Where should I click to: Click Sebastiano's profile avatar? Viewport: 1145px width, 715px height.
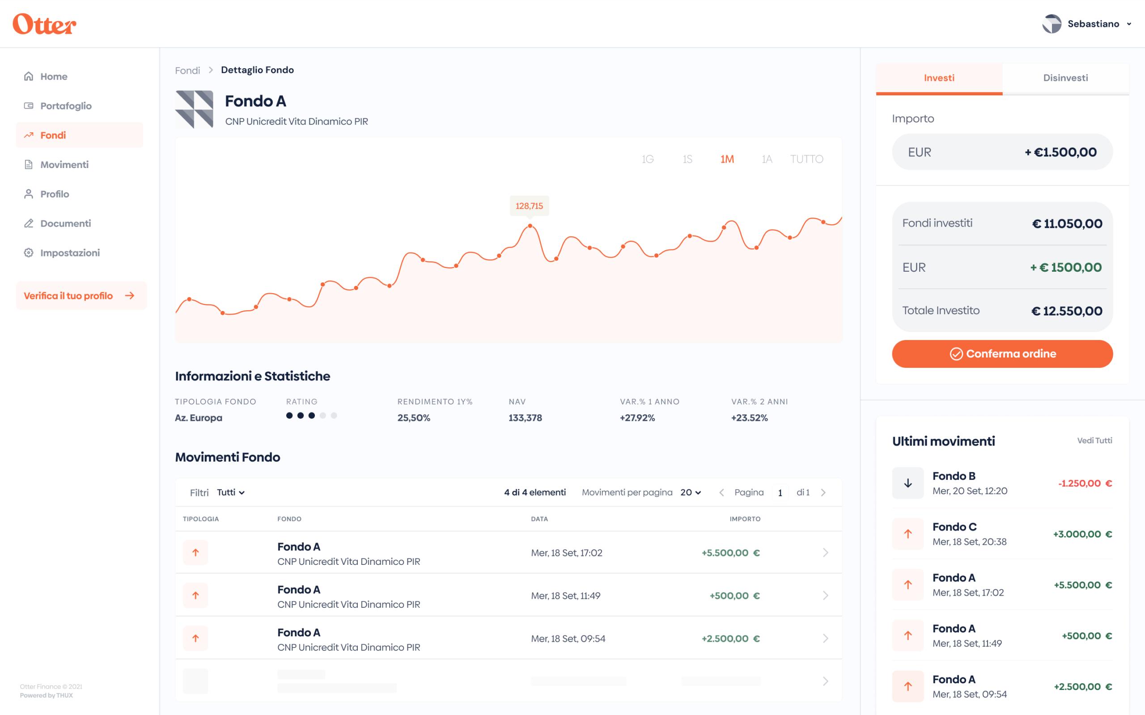point(1052,24)
